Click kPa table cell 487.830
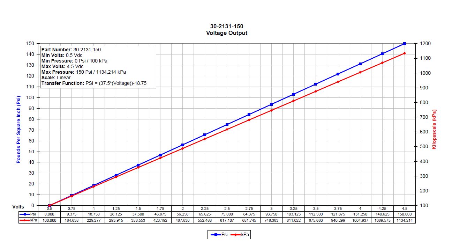 click(182, 220)
